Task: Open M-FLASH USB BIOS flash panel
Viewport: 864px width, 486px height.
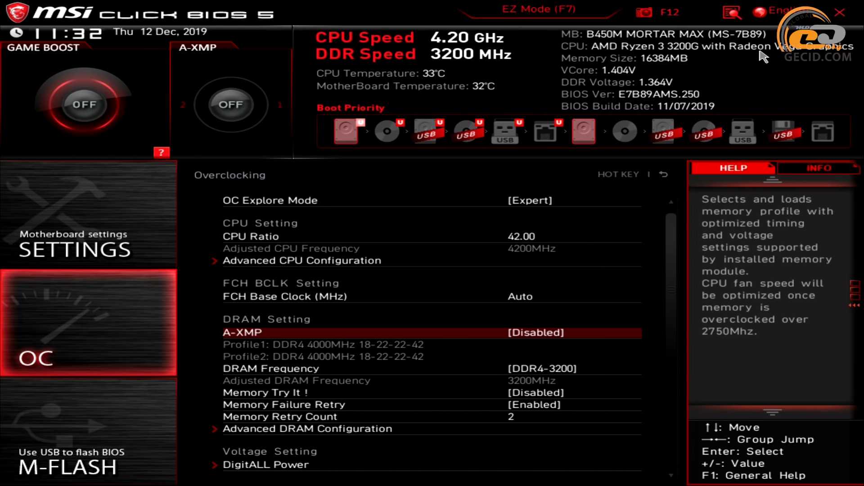Action: coord(88,431)
